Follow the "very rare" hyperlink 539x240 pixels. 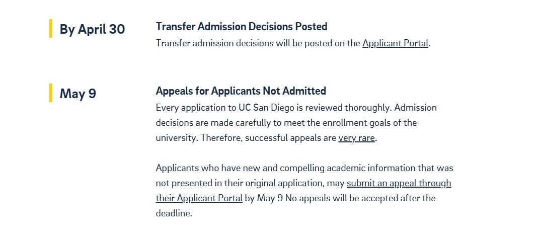(356, 138)
